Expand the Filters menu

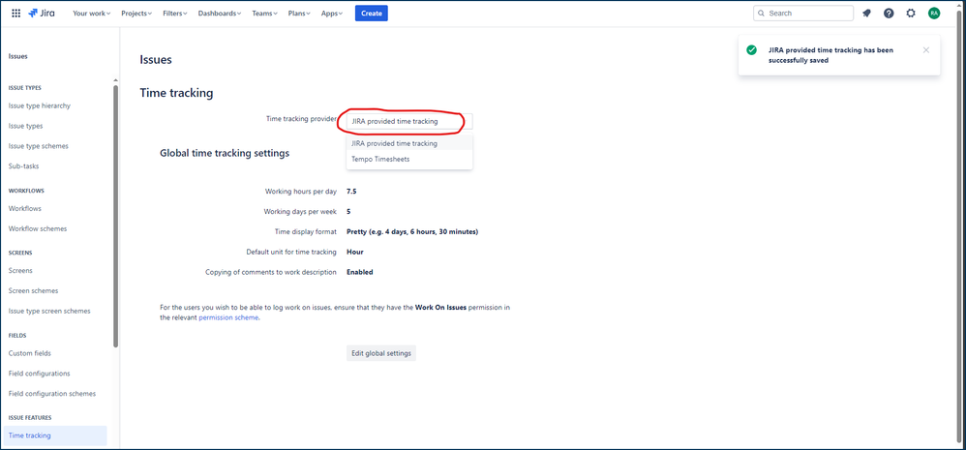pyautogui.click(x=175, y=13)
